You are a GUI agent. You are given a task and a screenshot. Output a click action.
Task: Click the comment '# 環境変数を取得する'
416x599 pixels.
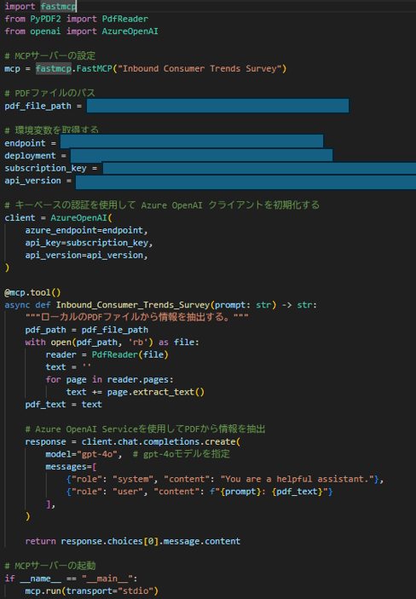pyautogui.click(x=52, y=130)
